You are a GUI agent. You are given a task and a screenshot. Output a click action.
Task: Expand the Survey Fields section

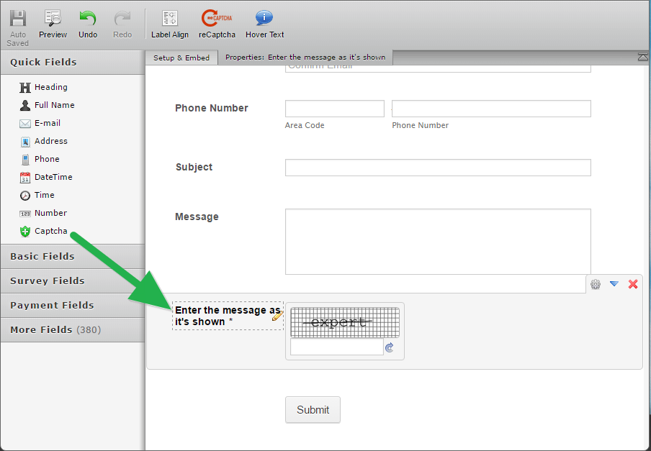point(72,281)
